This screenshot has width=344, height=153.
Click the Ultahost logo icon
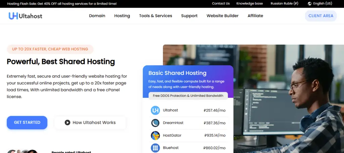(x=13, y=16)
